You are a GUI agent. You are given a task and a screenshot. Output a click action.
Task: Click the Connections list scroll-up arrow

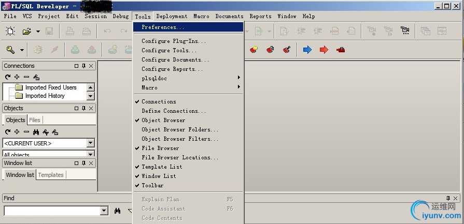tap(91, 87)
